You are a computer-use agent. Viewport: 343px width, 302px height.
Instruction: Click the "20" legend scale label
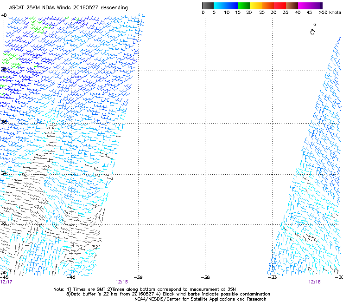click(x=249, y=13)
